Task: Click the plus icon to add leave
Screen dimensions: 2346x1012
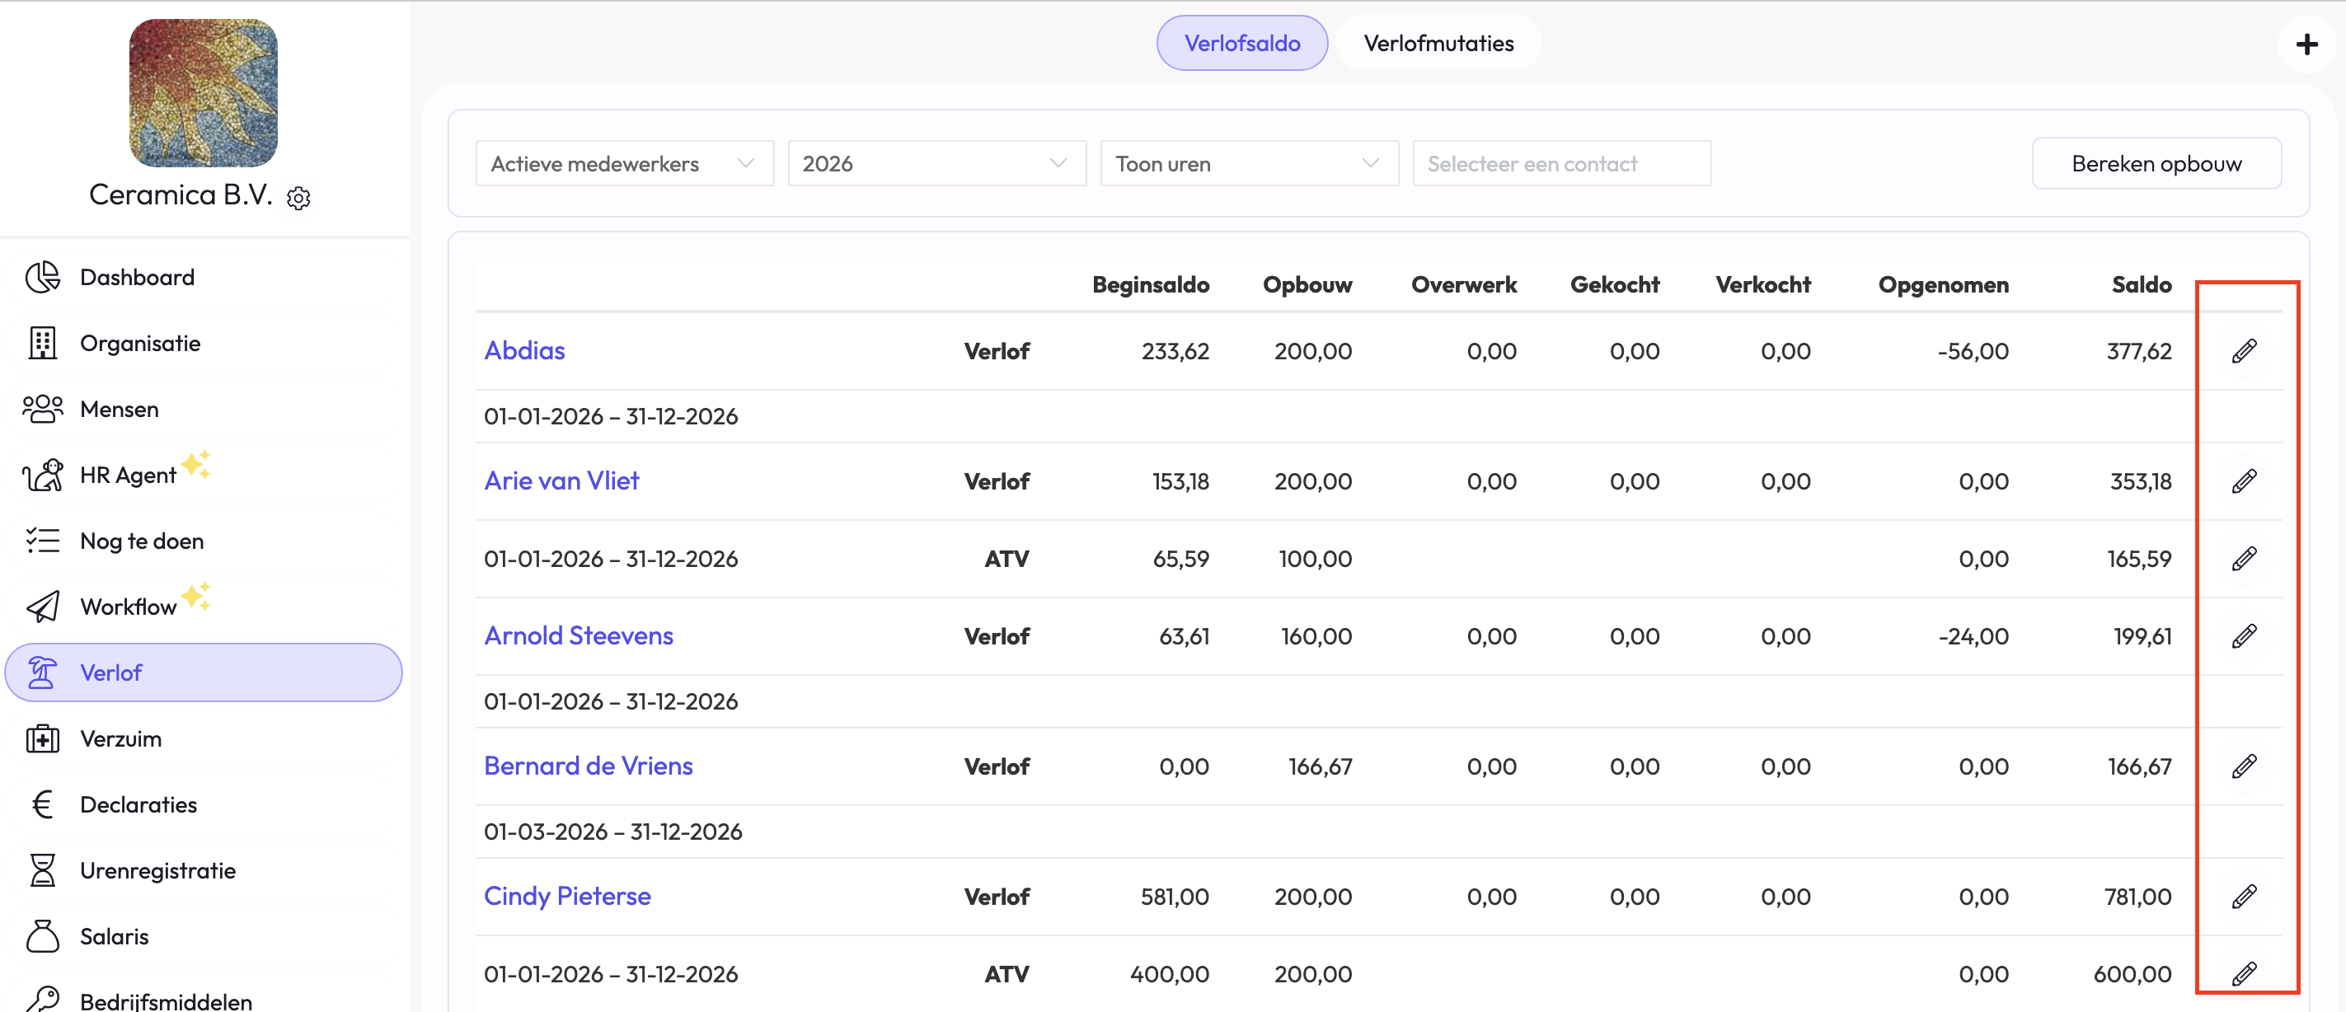Action: click(x=2306, y=45)
